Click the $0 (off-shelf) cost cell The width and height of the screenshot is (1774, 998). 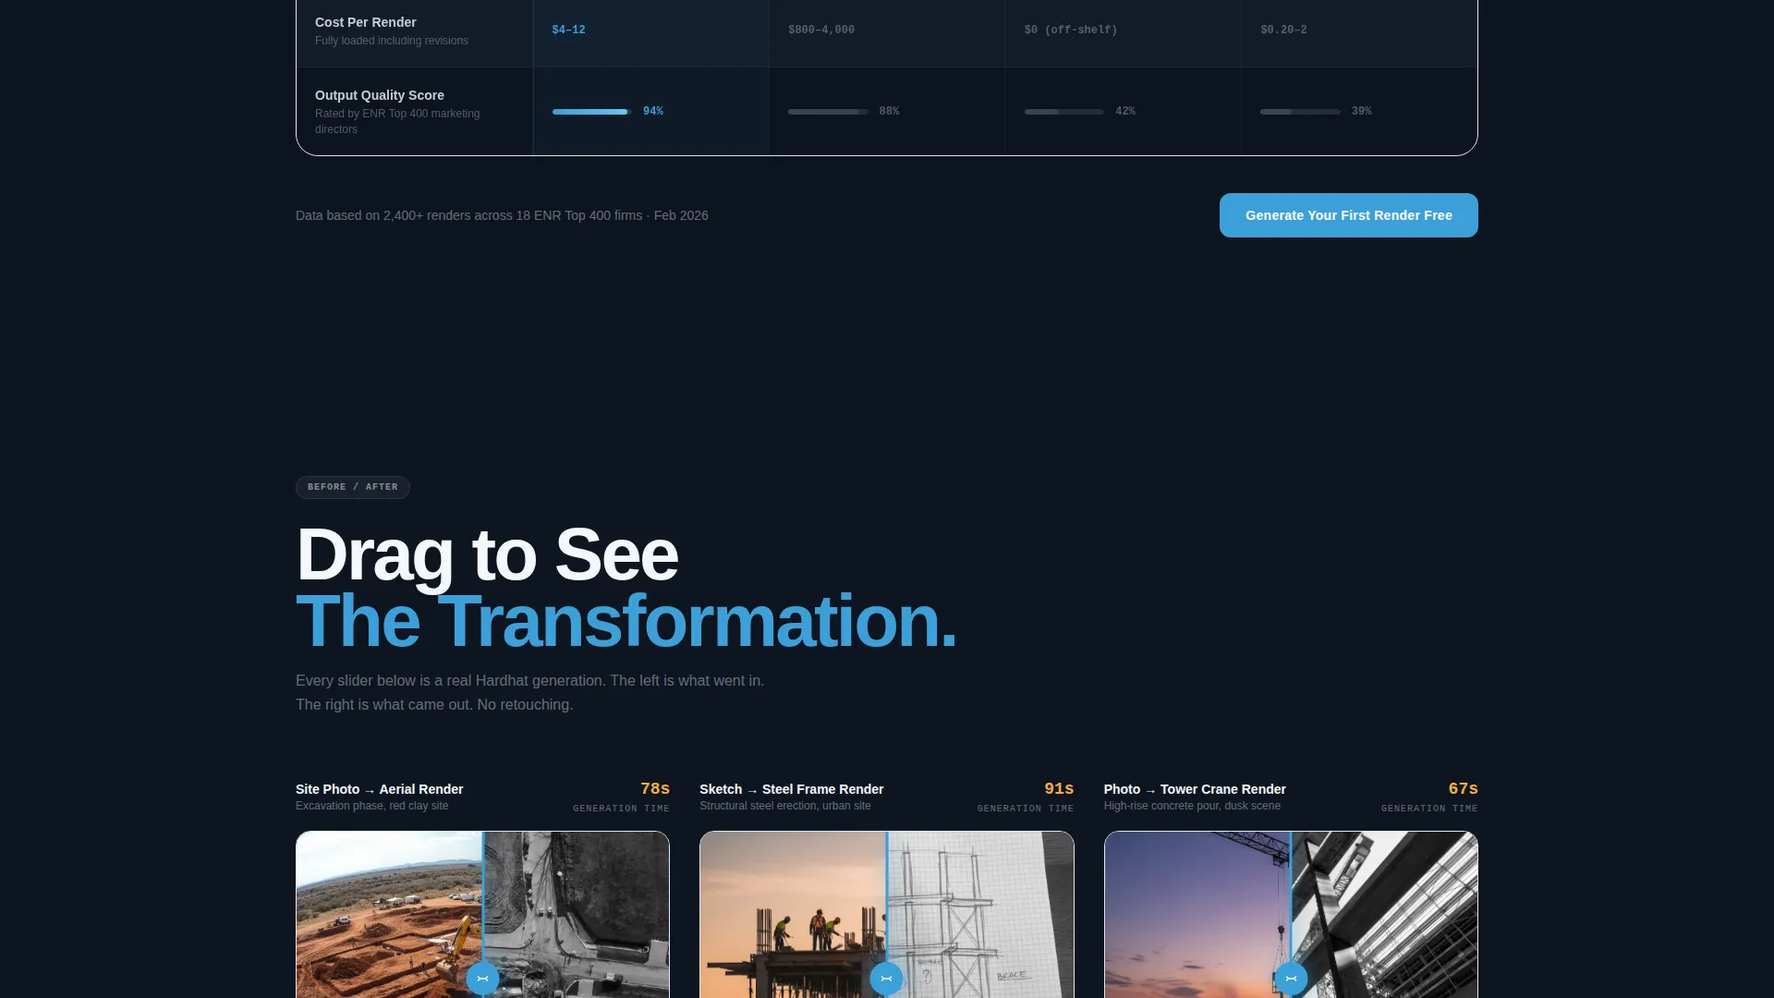(1124, 30)
